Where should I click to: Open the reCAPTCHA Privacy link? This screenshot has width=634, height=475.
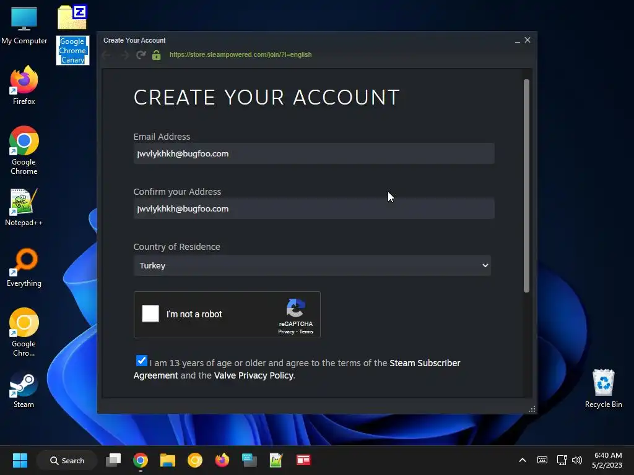pyautogui.click(x=286, y=332)
